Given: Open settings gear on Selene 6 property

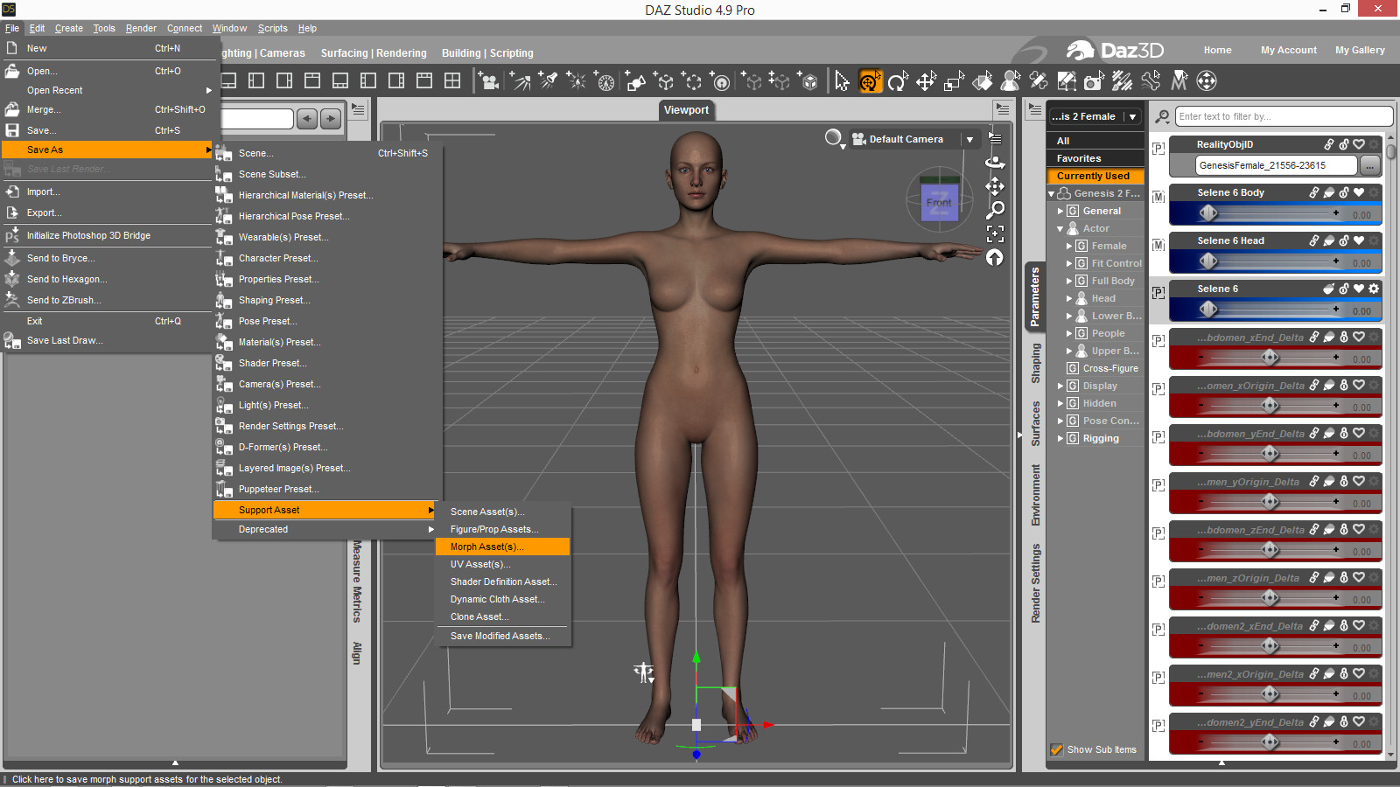Looking at the screenshot, I should [1374, 289].
